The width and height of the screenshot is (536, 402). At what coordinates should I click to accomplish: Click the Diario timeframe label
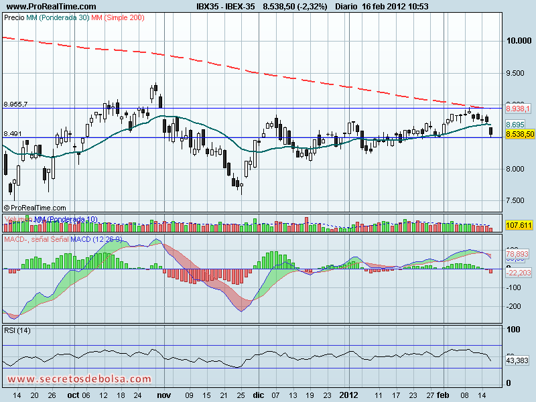click(346, 6)
